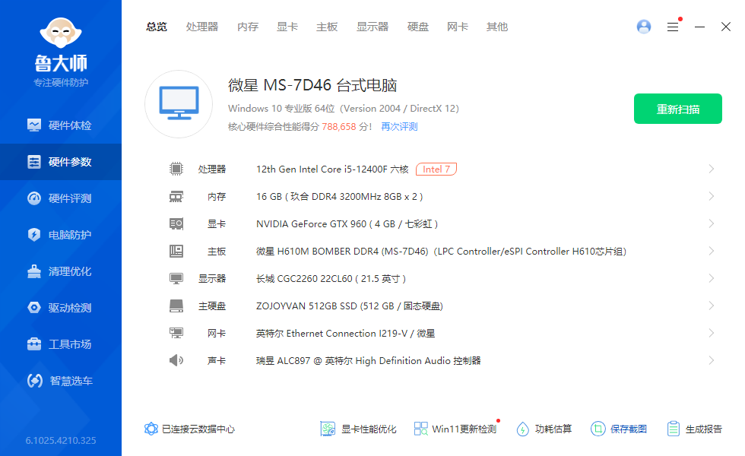Viewport: 745px width, 456px height.
Task: Go to 电脑防护 in the sidebar
Action: click(x=60, y=235)
